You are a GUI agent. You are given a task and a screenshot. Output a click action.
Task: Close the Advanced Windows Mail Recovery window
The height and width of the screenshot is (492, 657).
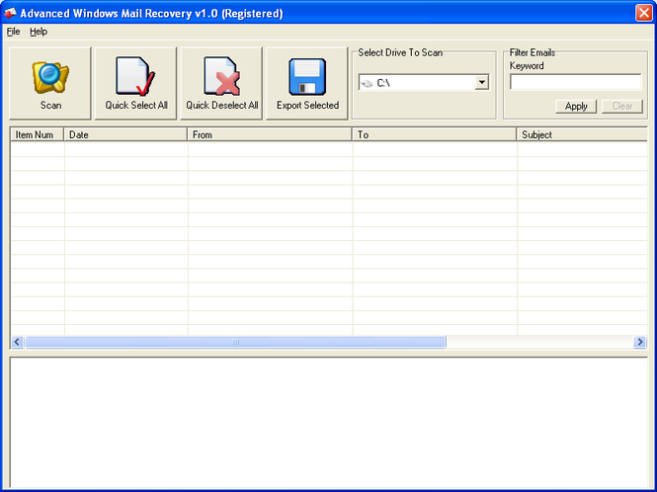click(643, 13)
